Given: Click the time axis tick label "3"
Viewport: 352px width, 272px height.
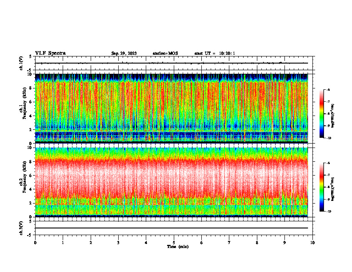Looking at the screenshot, I should (x=118, y=243).
